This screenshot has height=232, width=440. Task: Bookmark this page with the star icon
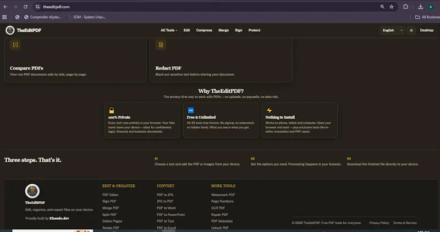pos(392,7)
